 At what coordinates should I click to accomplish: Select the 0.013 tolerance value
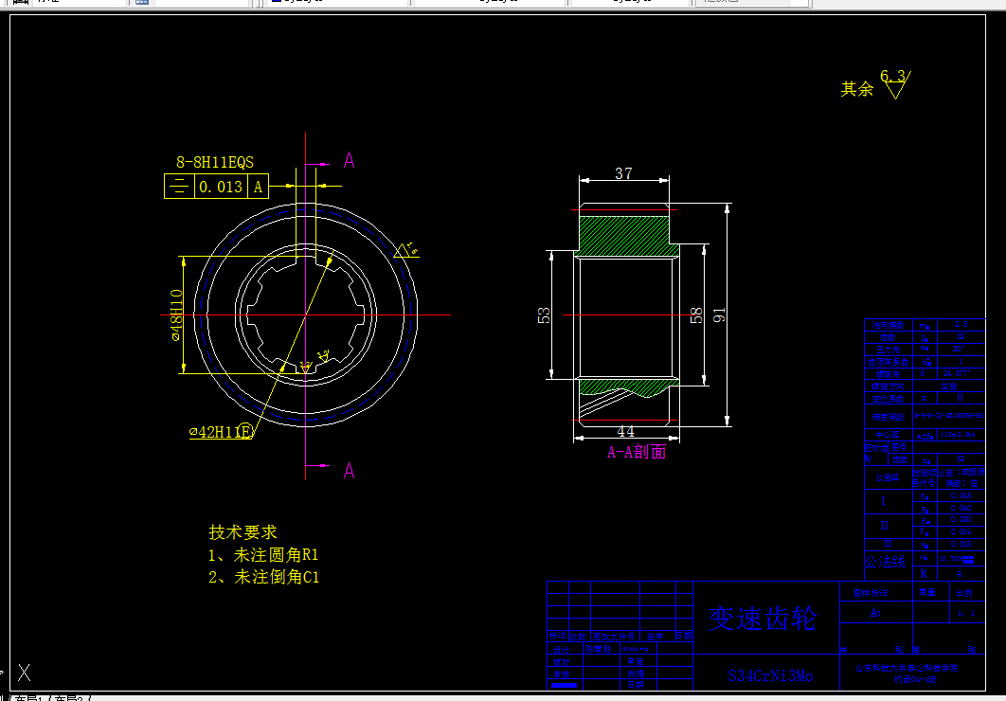221,187
